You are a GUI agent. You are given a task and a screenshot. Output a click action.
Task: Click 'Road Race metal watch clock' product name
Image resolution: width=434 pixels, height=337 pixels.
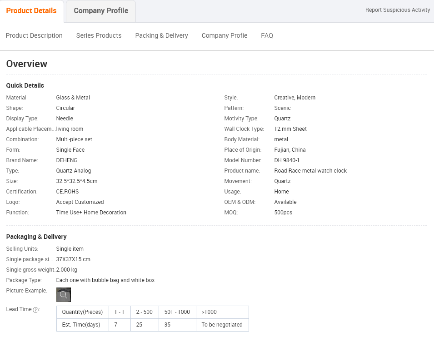click(x=310, y=171)
